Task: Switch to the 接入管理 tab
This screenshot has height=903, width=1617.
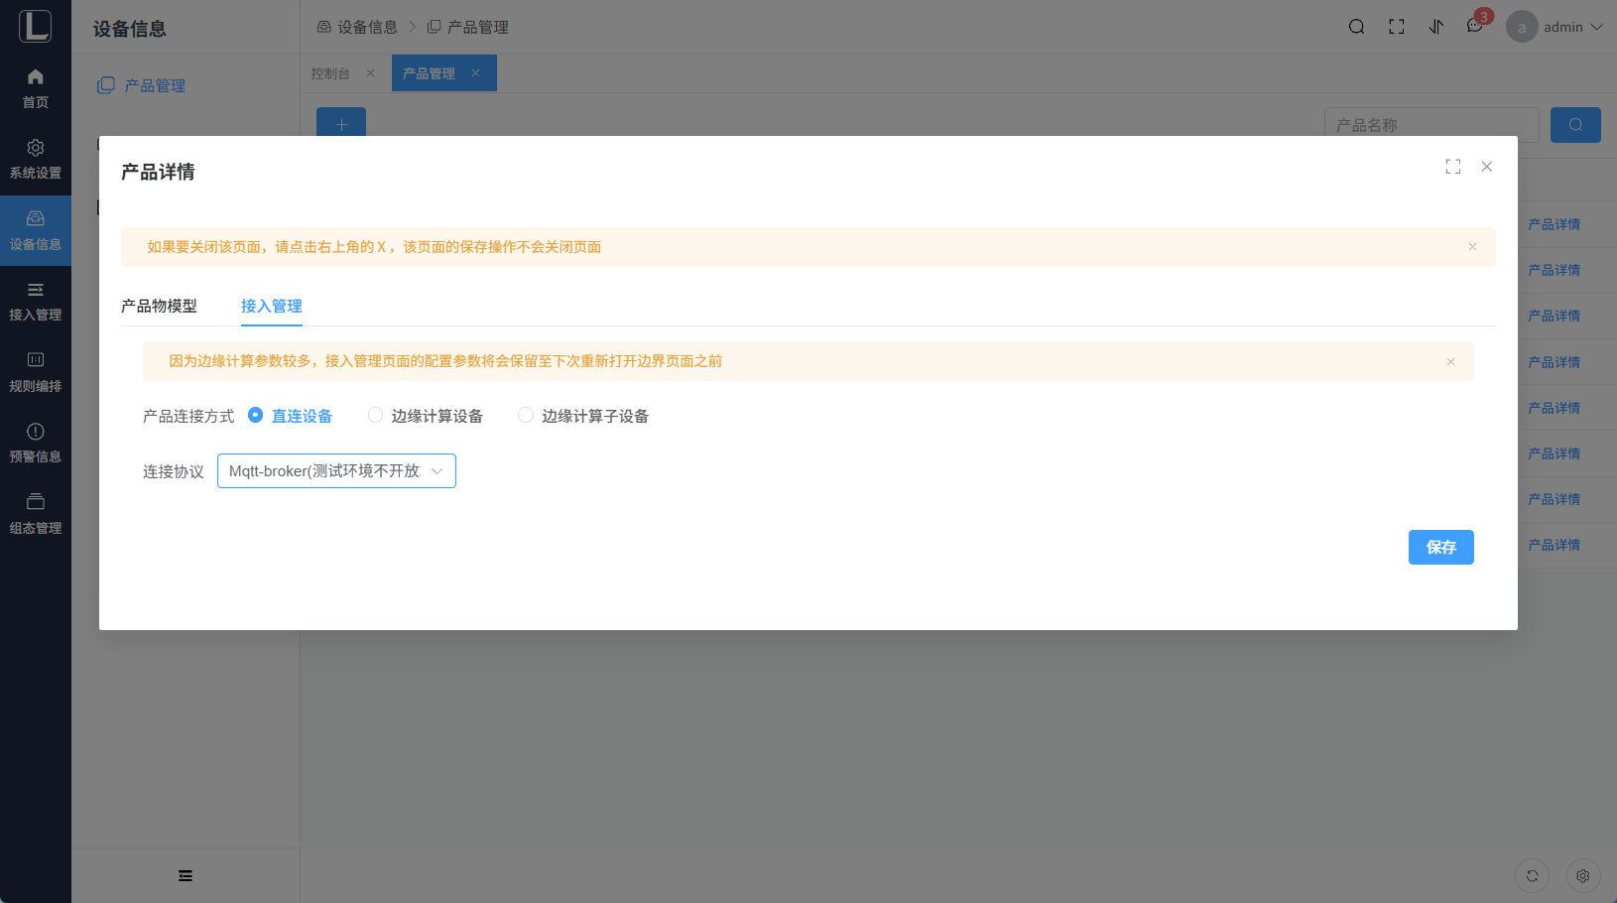Action: pos(272,306)
